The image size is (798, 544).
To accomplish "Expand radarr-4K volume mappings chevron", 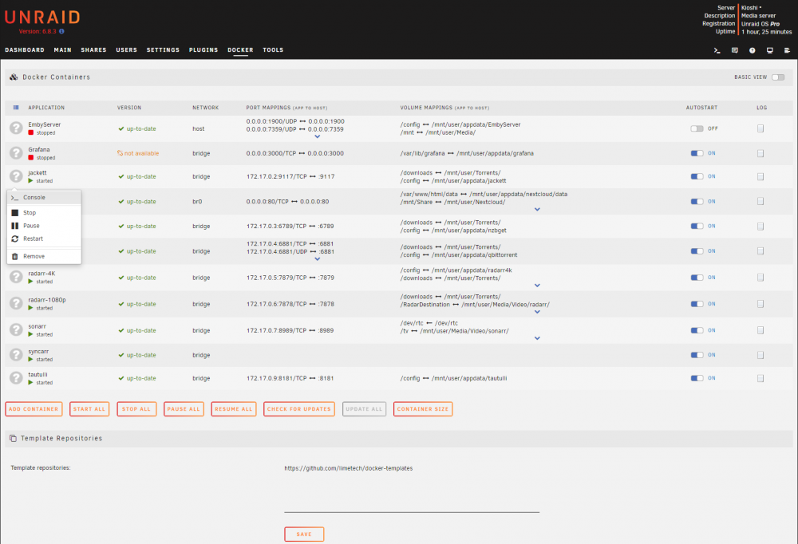I will pos(537,286).
